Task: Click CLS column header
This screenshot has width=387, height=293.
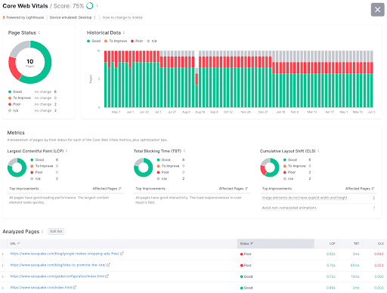Action: click(380, 244)
